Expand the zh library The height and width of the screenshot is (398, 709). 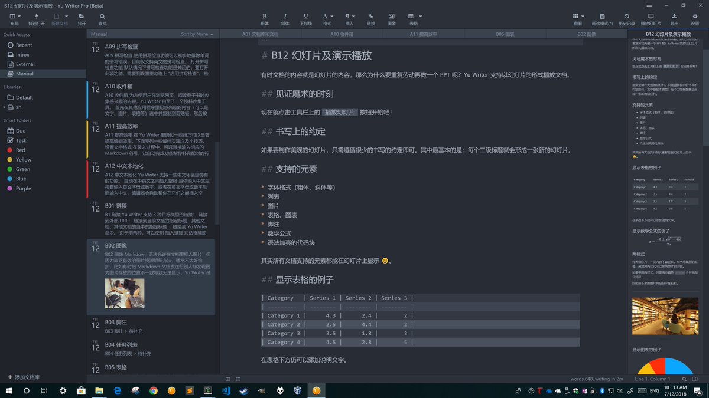pos(5,107)
